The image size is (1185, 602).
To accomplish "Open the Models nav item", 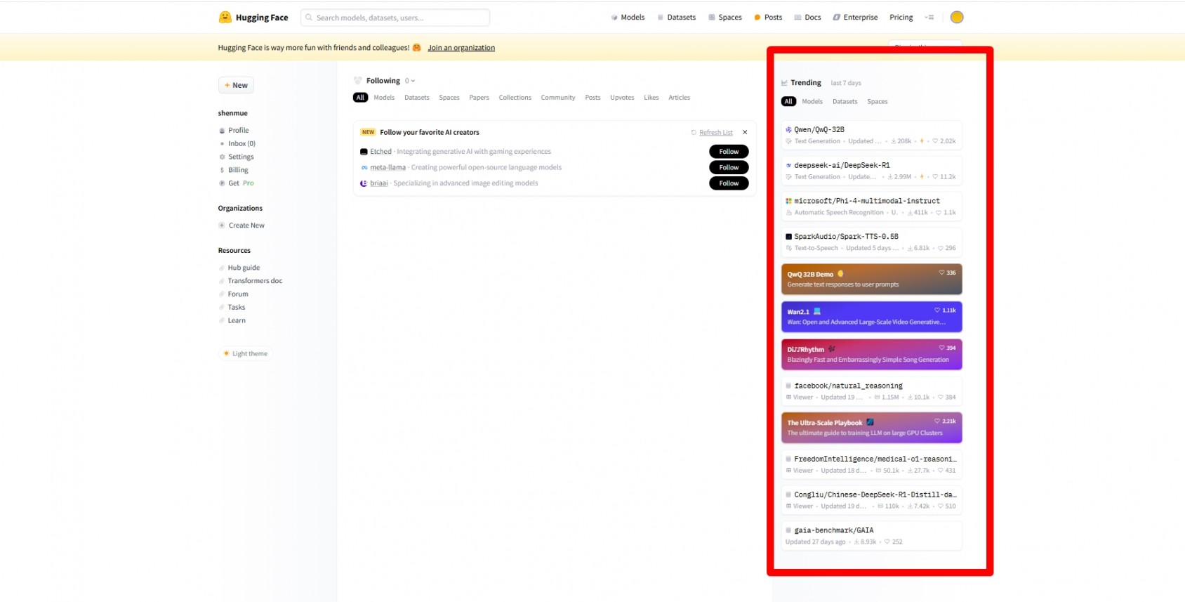I will click(628, 18).
